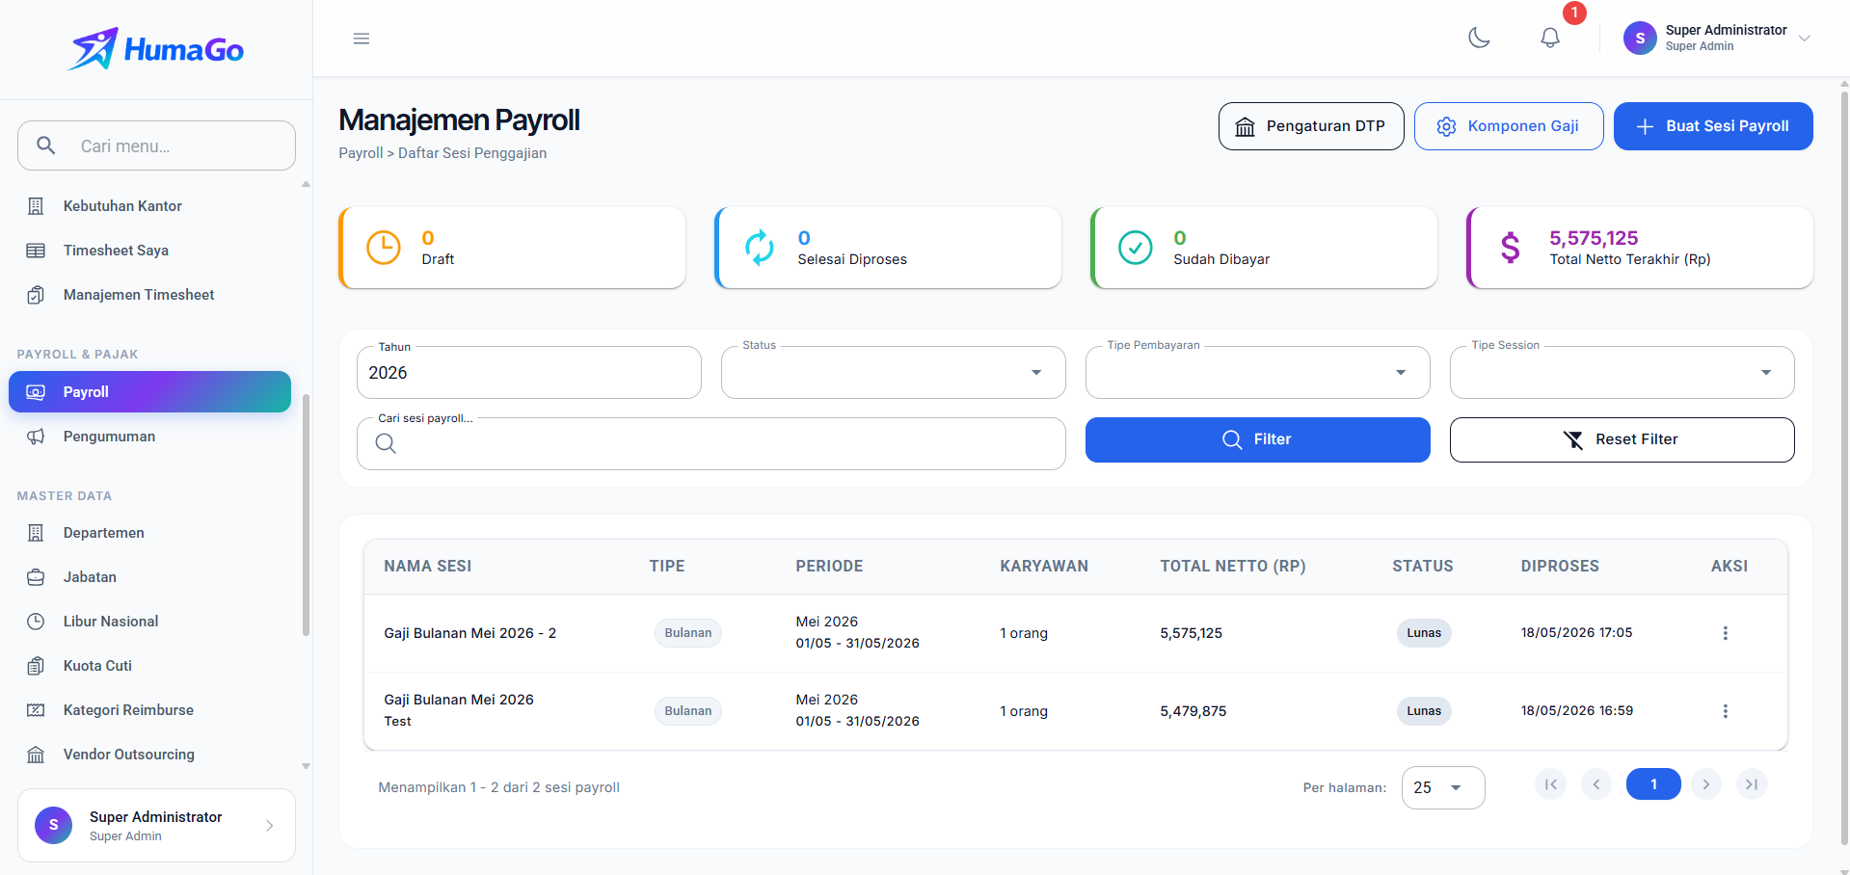
Task: Click Bulanan badge in Mei 2026 - 2 row
Action: (688, 633)
